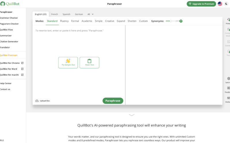Click the green Paraphrase button
This screenshot has width=230, height=143.
[113, 101]
